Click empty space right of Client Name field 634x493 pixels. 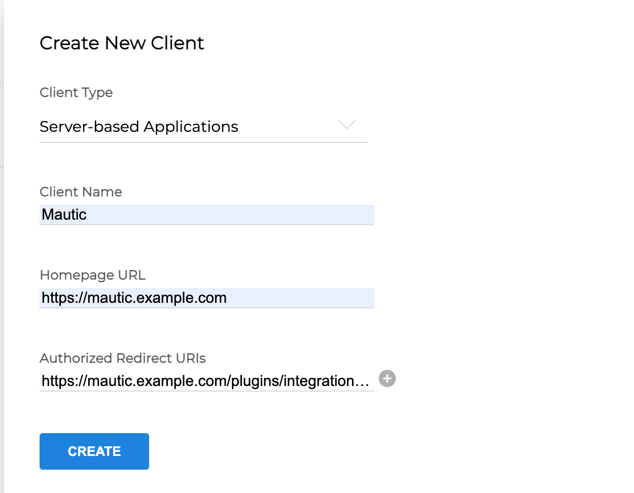pos(482,215)
